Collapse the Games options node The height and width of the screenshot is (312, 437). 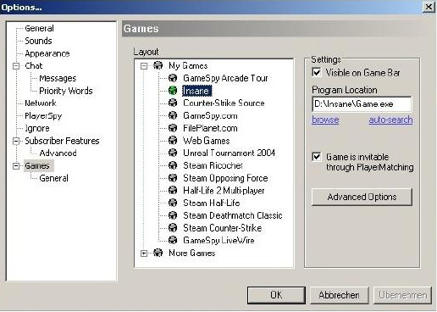(16, 165)
